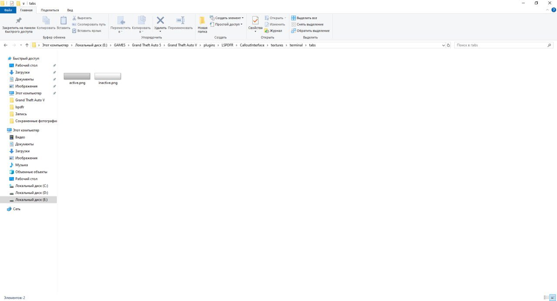Open Свойства (properties) button

[x=255, y=24]
